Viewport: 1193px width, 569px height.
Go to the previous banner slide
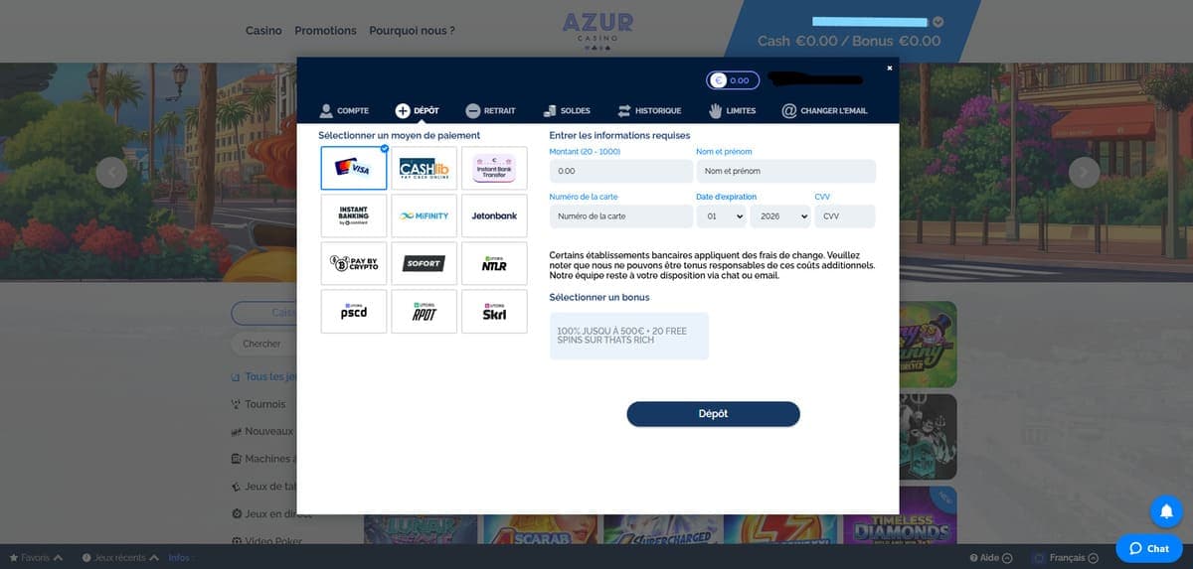click(111, 173)
